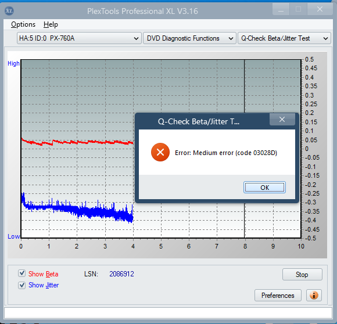This screenshot has width=337, height=324.
Task: Expand the DVD Diagnostic Functions dropdown
Action: click(190, 38)
